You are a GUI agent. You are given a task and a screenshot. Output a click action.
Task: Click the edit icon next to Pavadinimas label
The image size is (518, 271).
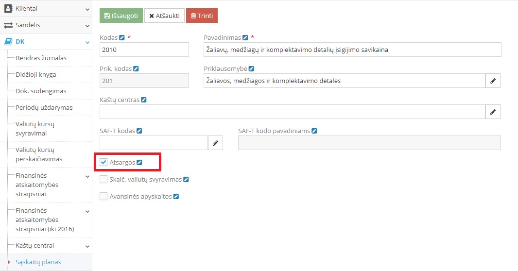245,37
